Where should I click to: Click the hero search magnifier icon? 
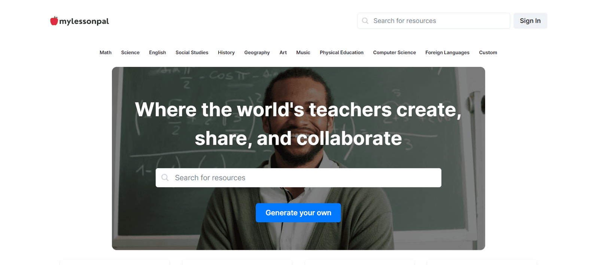coord(165,178)
